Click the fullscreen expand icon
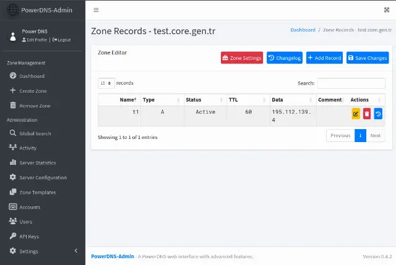 (387, 10)
